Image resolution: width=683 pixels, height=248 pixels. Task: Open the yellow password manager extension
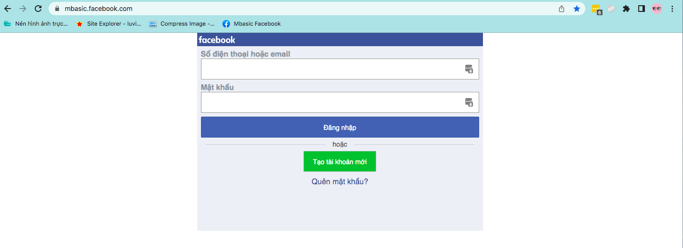point(596,9)
